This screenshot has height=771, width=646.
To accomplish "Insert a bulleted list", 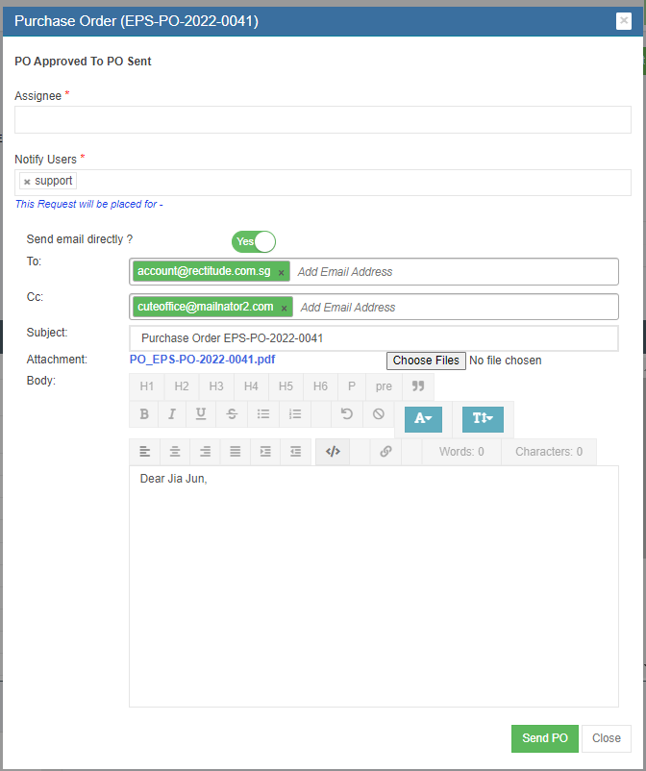I will [x=262, y=414].
